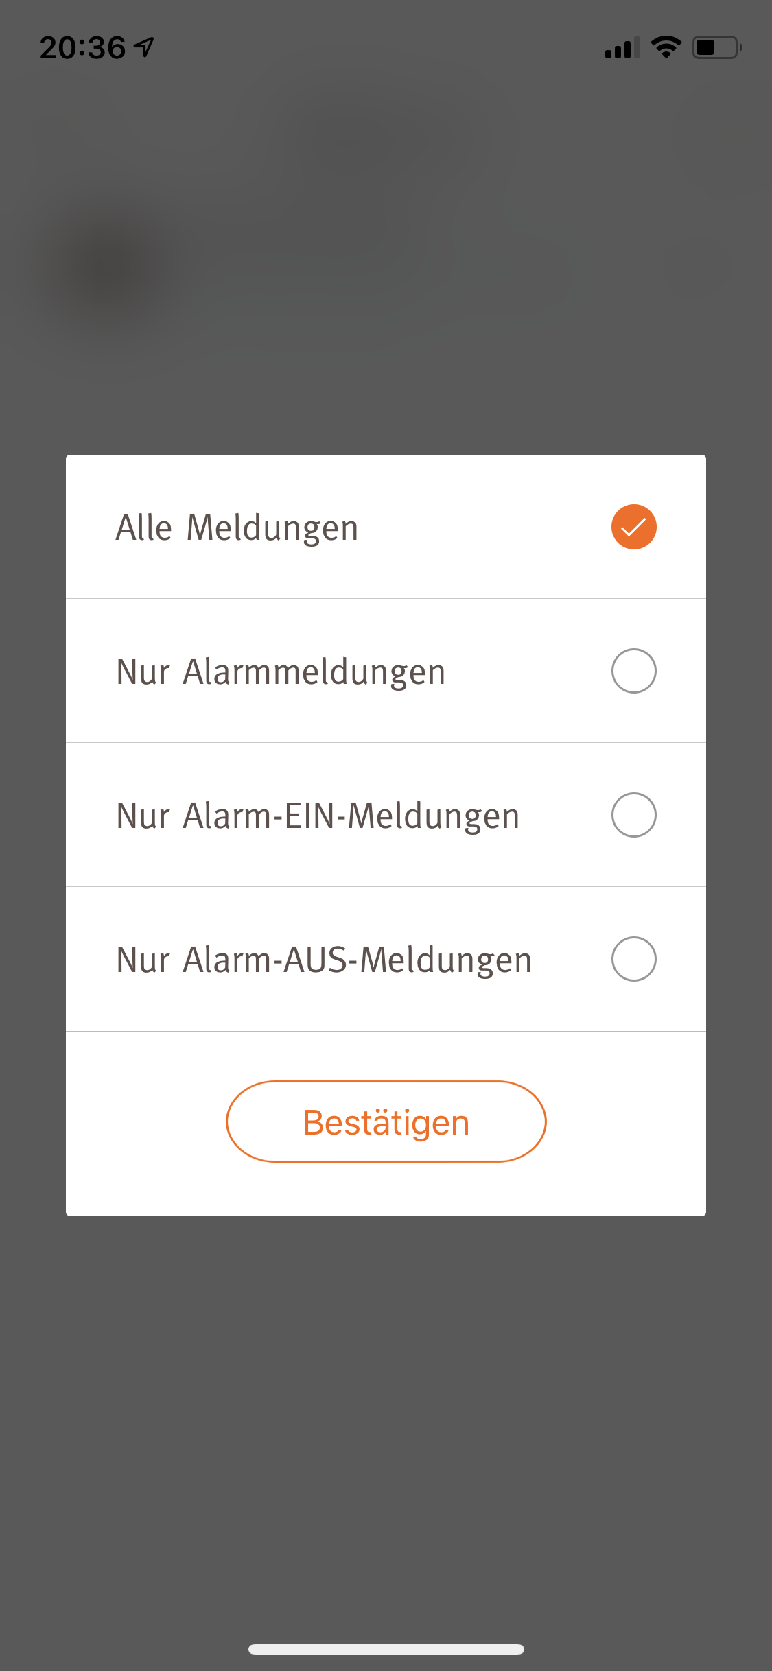Tap the orange checkmark beside Alle Meldungen
Viewport: 772px width, 1671px height.
pos(633,527)
